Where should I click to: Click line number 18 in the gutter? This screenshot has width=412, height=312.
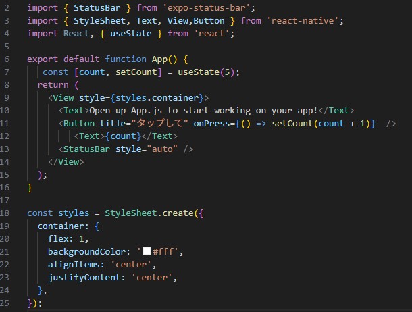tap(6, 213)
